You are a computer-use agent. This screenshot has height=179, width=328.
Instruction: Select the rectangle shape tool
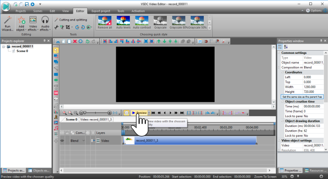coord(56,75)
